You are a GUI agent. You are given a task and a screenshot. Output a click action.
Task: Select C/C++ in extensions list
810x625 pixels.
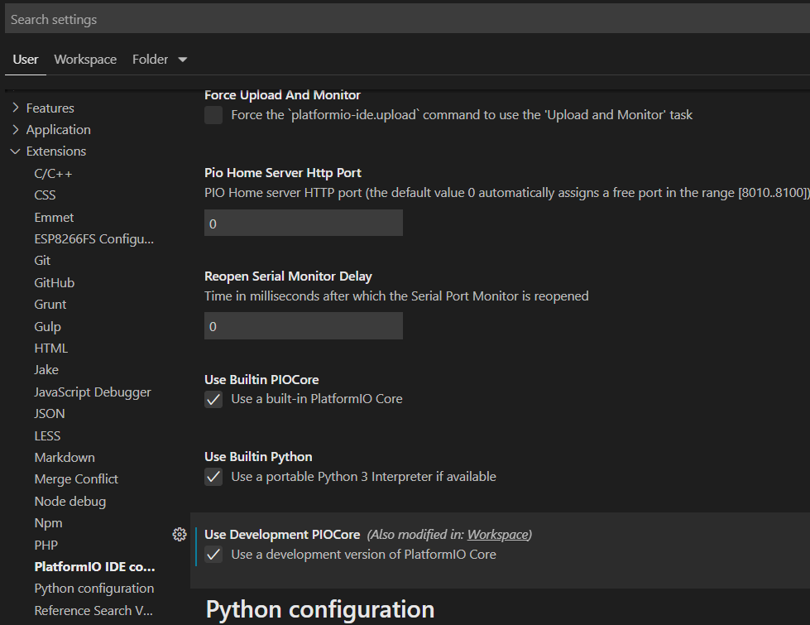54,174
